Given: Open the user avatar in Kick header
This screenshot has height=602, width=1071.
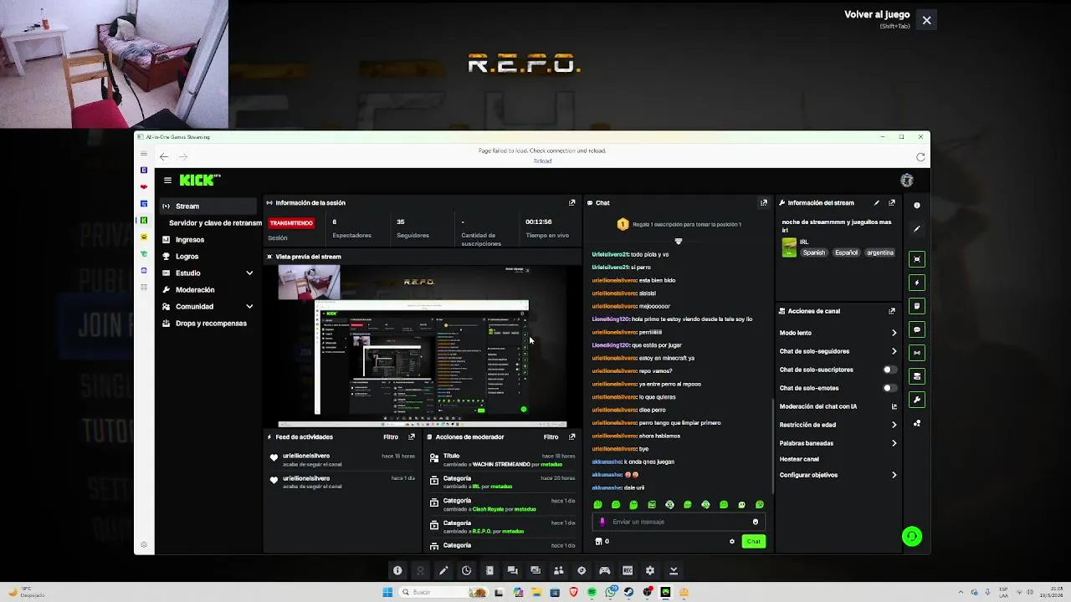Looking at the screenshot, I should coord(906,180).
